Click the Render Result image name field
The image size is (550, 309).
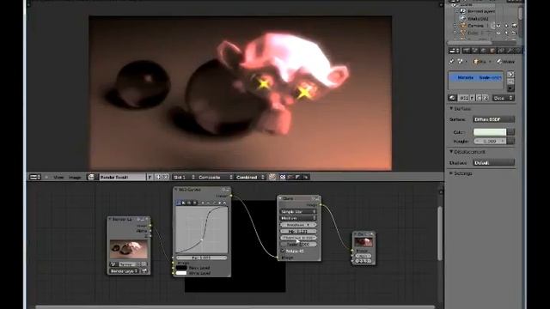pyautogui.click(x=122, y=177)
